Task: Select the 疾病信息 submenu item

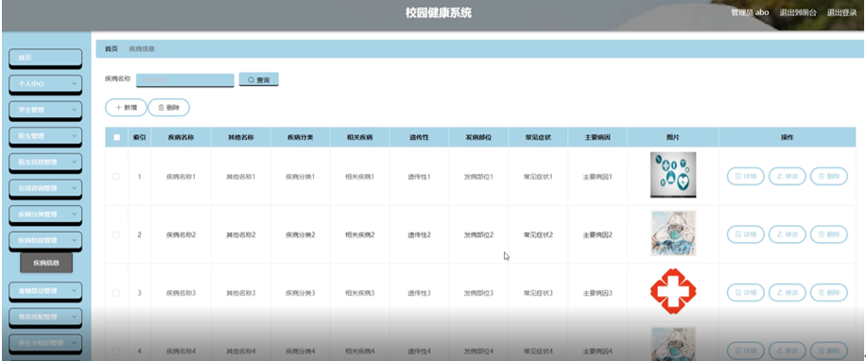Action: 46,263
